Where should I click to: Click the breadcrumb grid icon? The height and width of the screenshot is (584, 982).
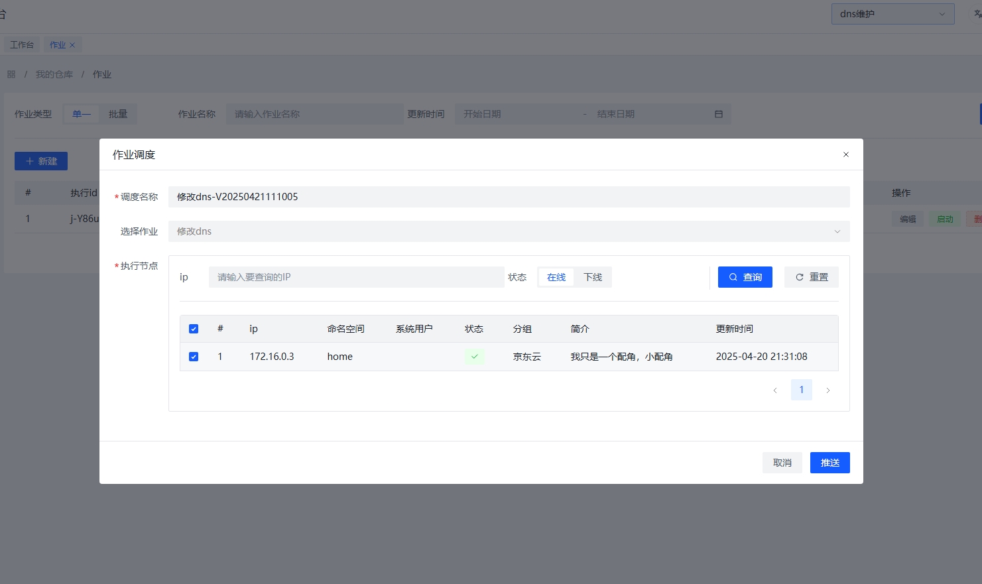click(11, 74)
